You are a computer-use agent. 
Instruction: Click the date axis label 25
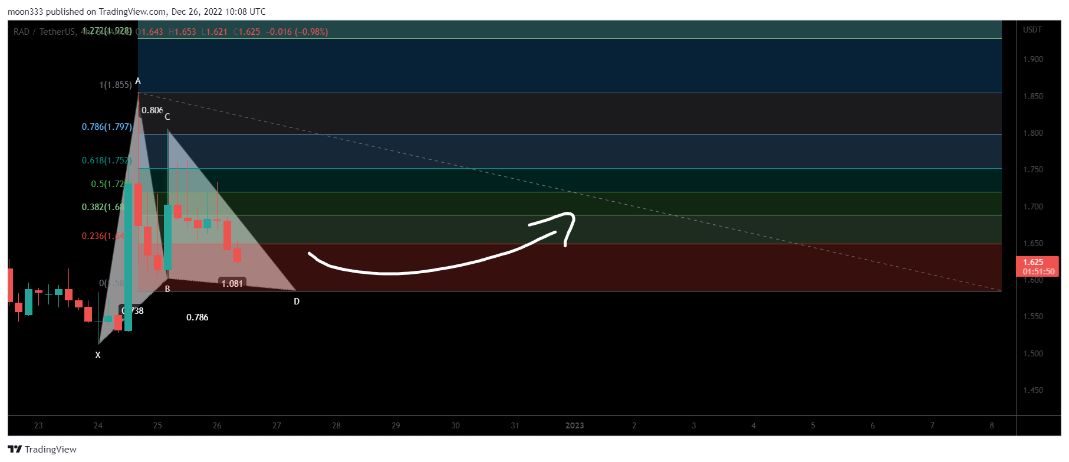(x=157, y=425)
